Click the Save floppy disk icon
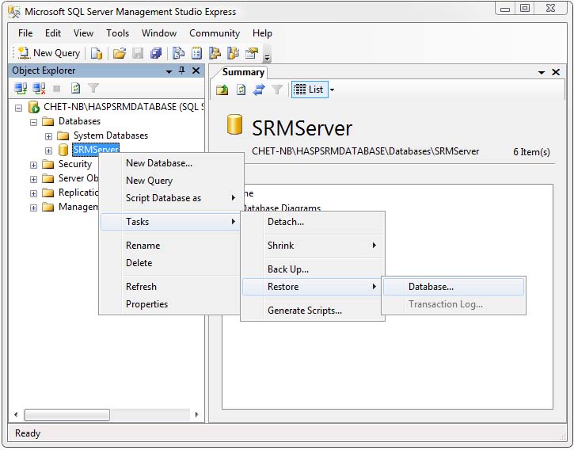 138,54
